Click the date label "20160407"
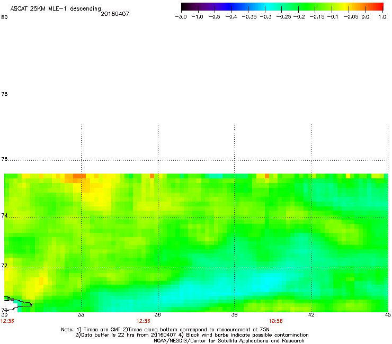The width and height of the screenshot is (392, 344). (x=115, y=14)
